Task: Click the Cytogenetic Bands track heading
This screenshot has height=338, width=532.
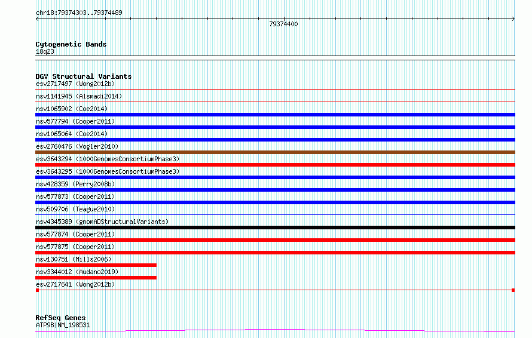Action: point(71,44)
